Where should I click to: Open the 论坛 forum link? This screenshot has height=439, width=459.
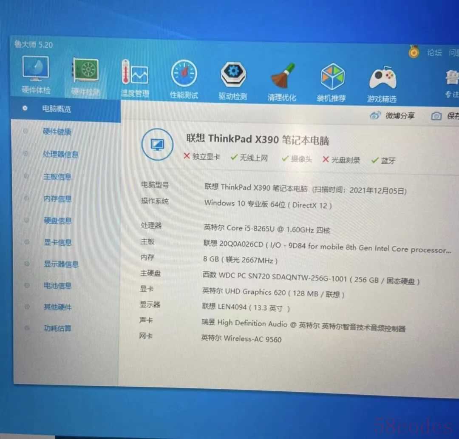tap(434, 52)
